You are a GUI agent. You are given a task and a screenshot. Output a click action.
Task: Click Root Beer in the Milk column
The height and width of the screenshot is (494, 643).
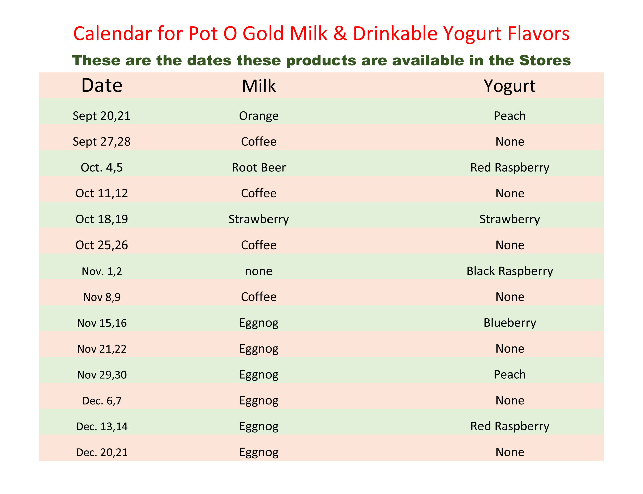coord(259,167)
